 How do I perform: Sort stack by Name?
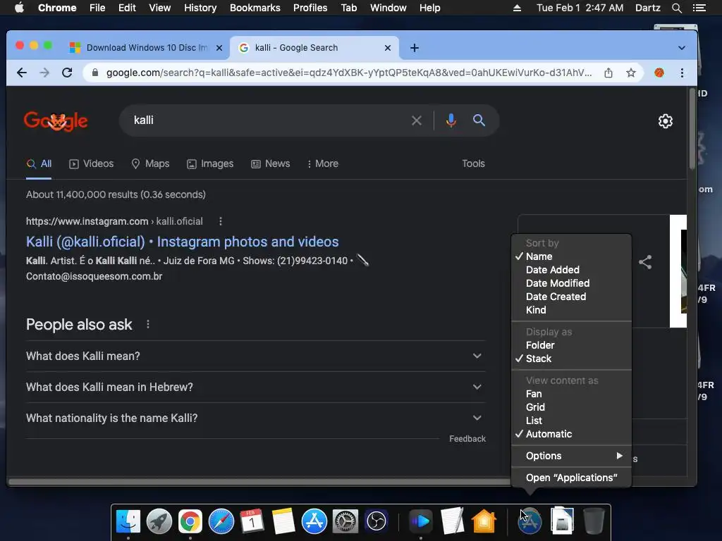(x=571, y=256)
